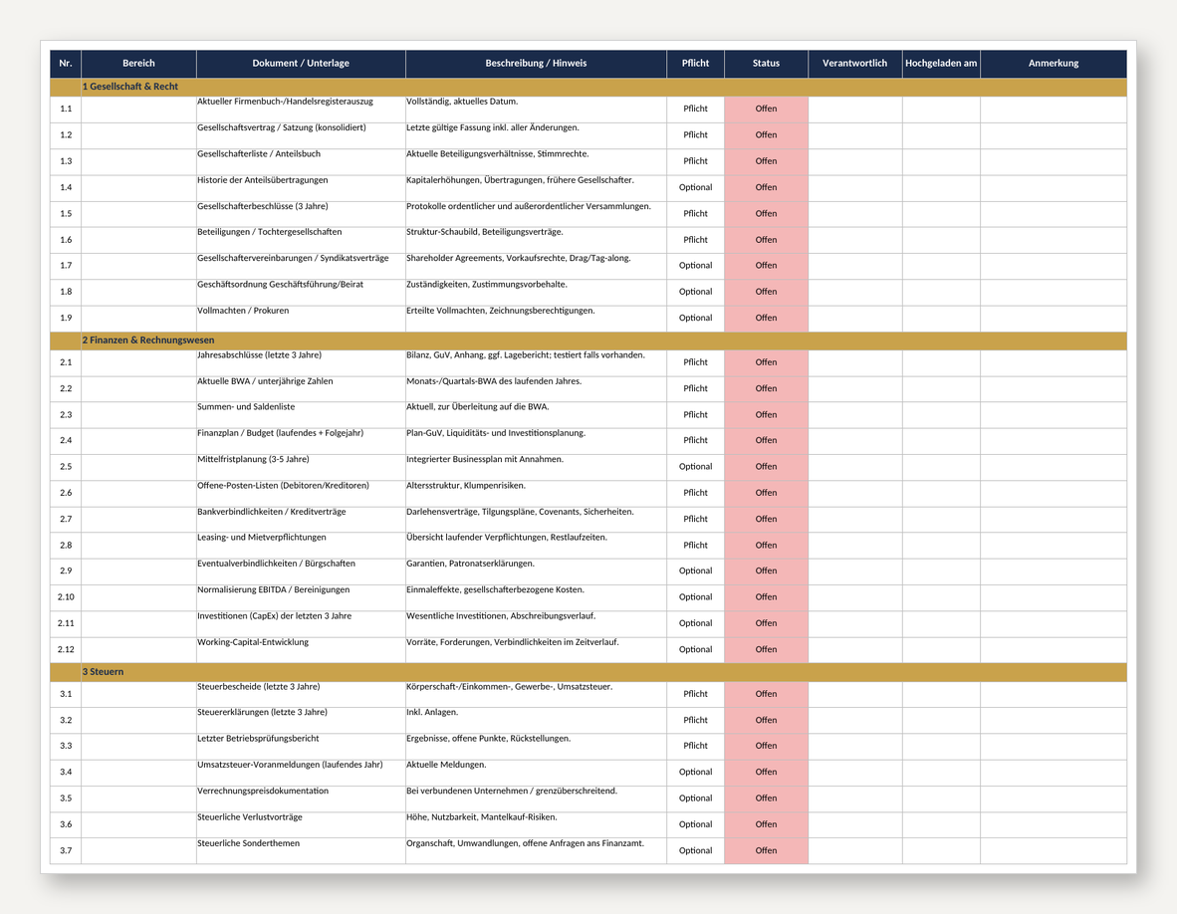This screenshot has width=1177, height=914.
Task: Click the 'Beschreibung / Hinweis' header
Action: [x=536, y=63]
